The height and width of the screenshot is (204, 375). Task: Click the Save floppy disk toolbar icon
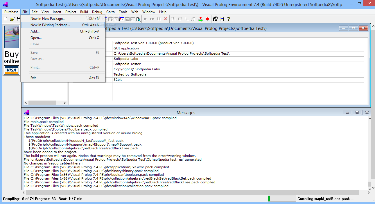[19, 19]
